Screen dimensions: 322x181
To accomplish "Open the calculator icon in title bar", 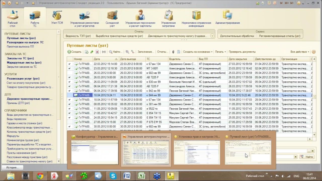I will click(x=269, y=3).
